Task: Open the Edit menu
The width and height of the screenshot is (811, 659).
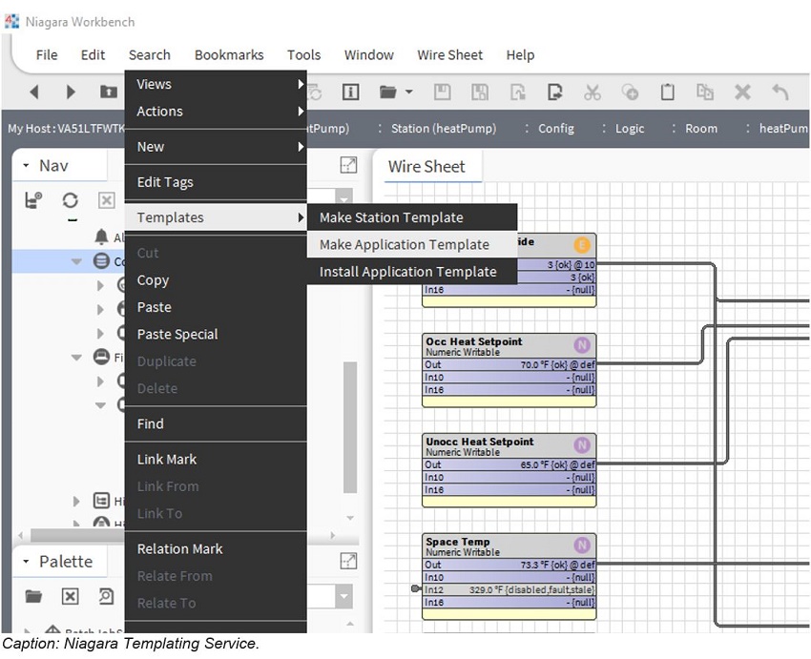Action: [94, 54]
